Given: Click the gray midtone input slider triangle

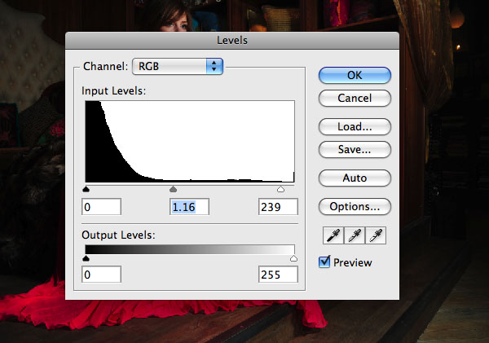Looking at the screenshot, I should (173, 189).
